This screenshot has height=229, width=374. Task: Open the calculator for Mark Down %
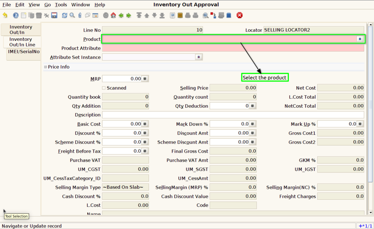pyautogui.click(x=252, y=124)
